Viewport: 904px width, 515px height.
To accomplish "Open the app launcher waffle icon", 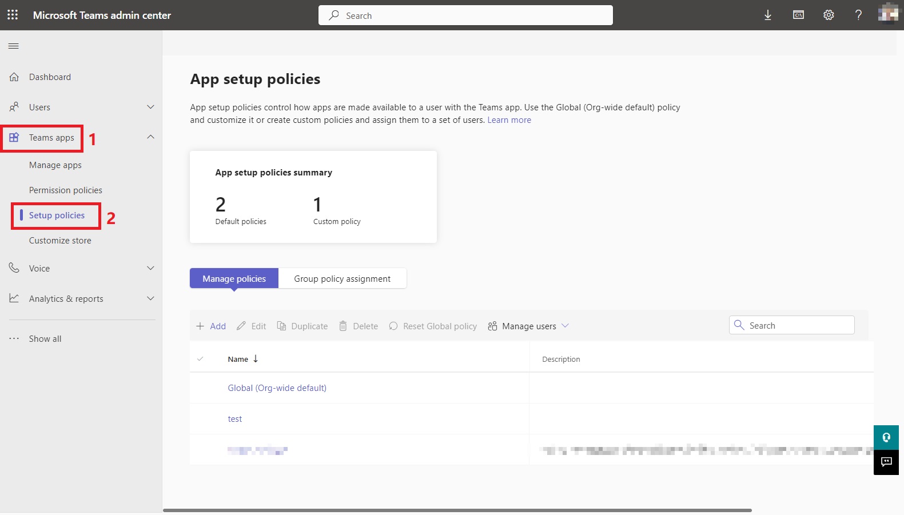I will 13,15.
